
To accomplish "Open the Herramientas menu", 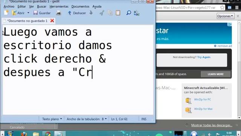I will [x=59, y=6].
